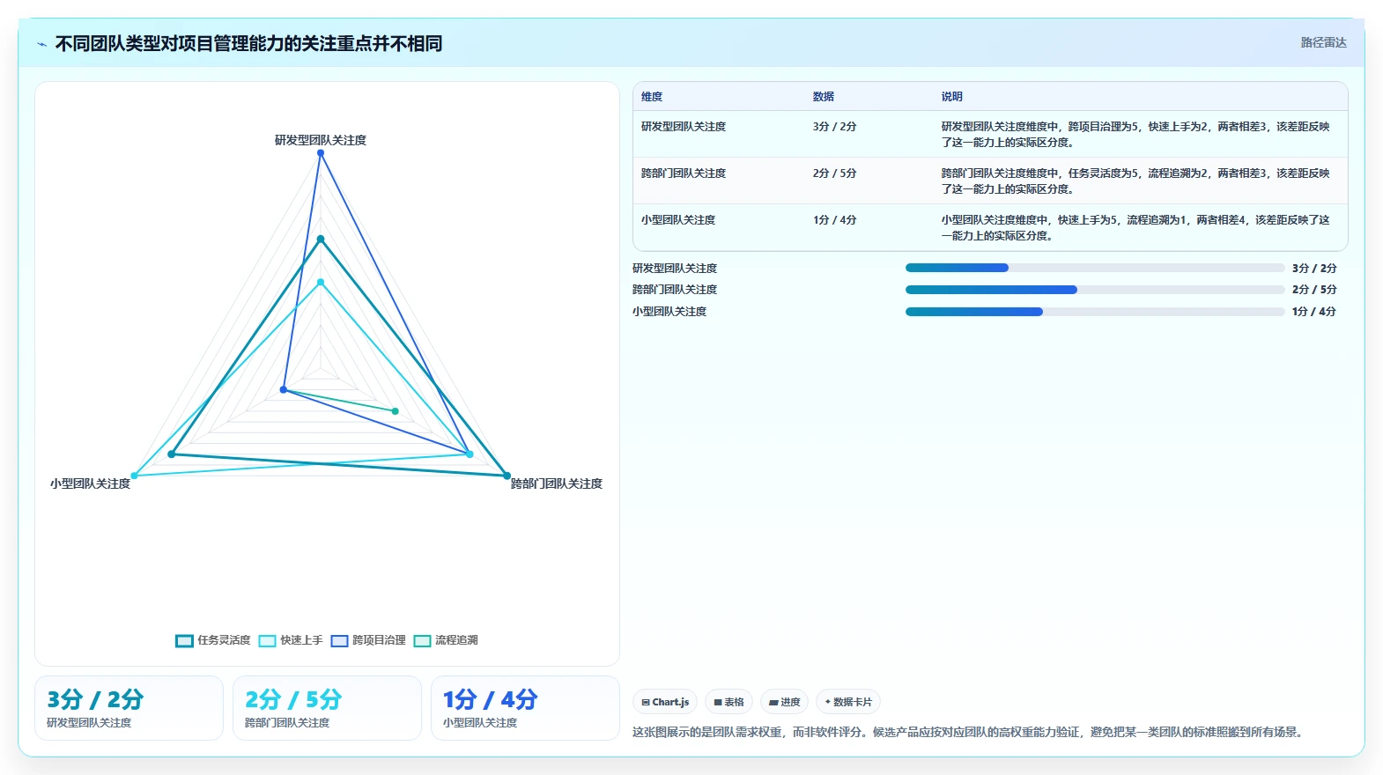
Task: Toggle 任务灵活度 legend color box
Action: pyautogui.click(x=184, y=640)
